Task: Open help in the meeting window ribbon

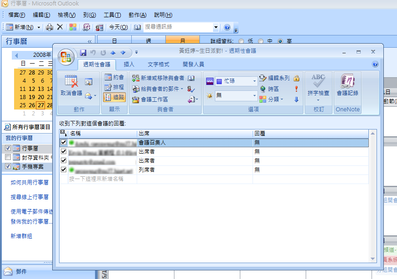Action: point(375,64)
